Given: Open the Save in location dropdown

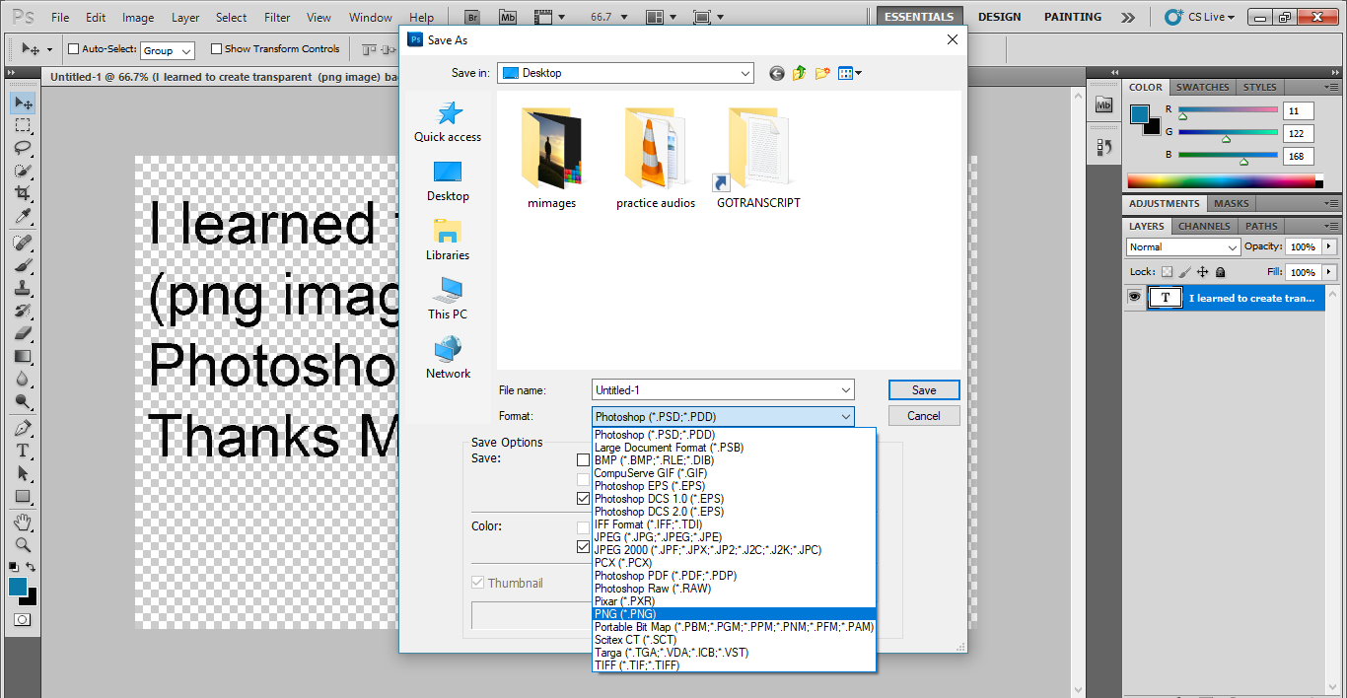Looking at the screenshot, I should (745, 73).
